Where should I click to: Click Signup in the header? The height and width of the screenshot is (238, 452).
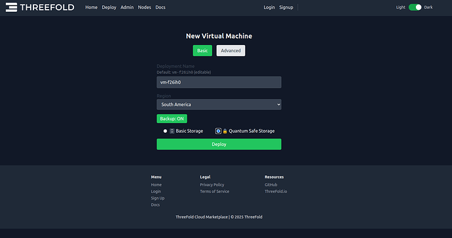point(286,7)
